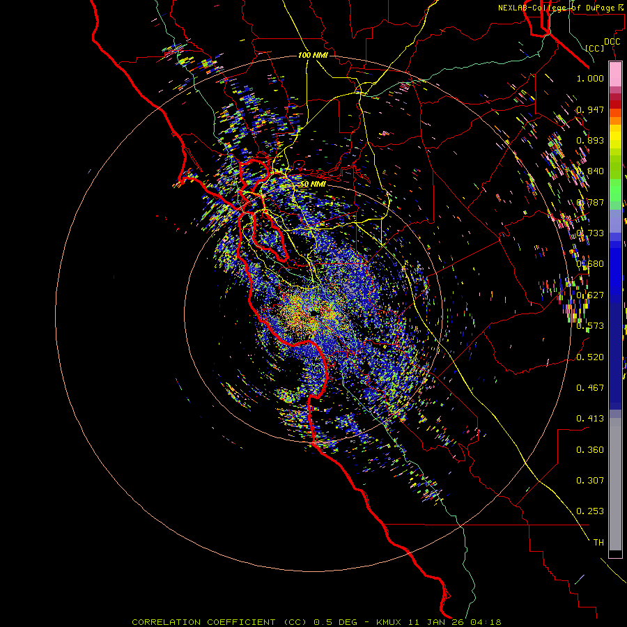
Task: Select the 0.467 legend value
Action: (590, 387)
